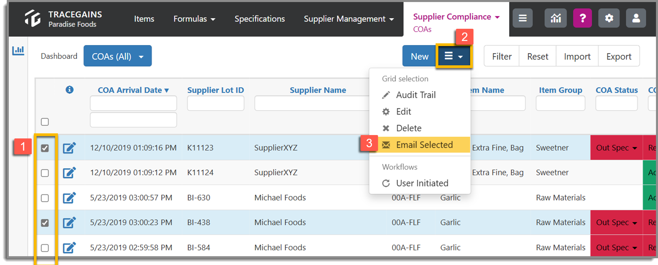Click the Item Name filter field

click(498, 103)
